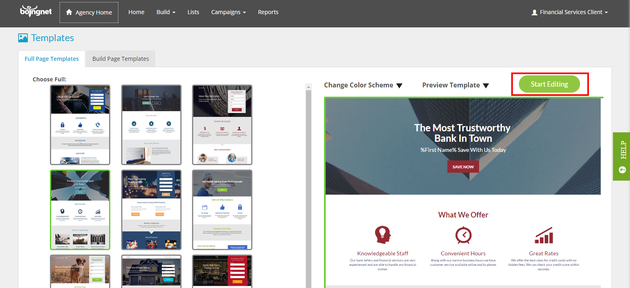This screenshot has width=630, height=288.
Task: Select the Life in the Safe Lane template
Action: tap(80, 125)
